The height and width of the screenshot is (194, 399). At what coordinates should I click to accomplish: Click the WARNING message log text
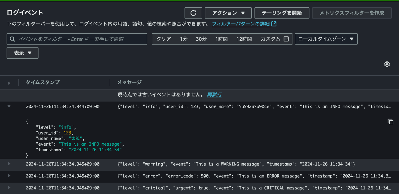point(236,164)
